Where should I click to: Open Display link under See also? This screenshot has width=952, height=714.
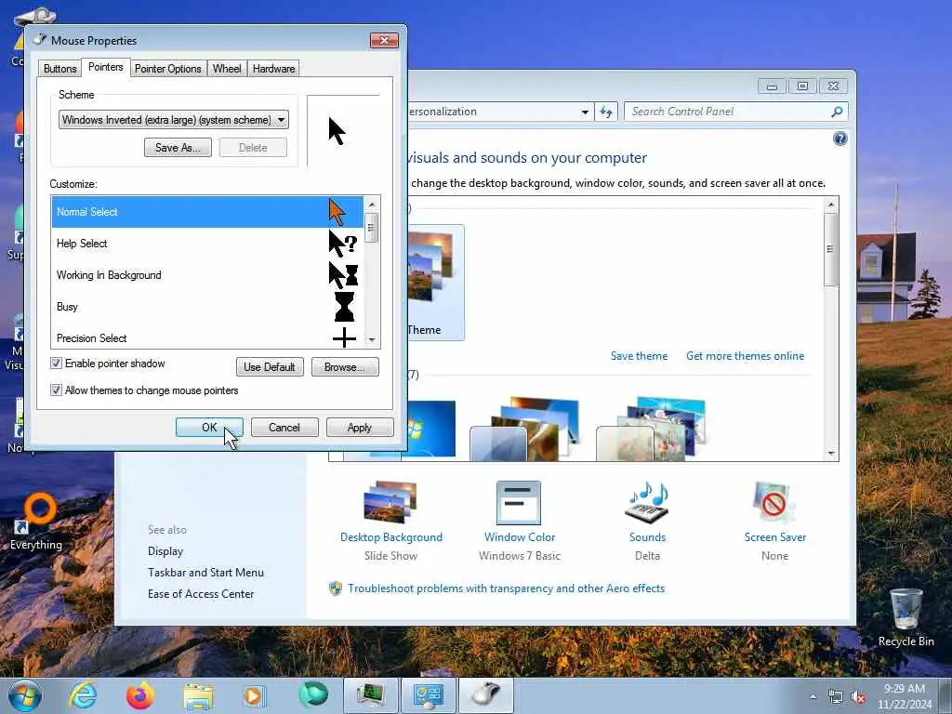point(165,551)
